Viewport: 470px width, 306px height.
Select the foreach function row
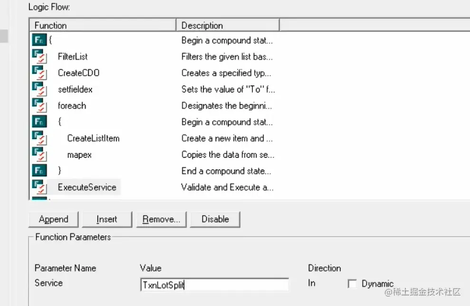tap(72, 105)
